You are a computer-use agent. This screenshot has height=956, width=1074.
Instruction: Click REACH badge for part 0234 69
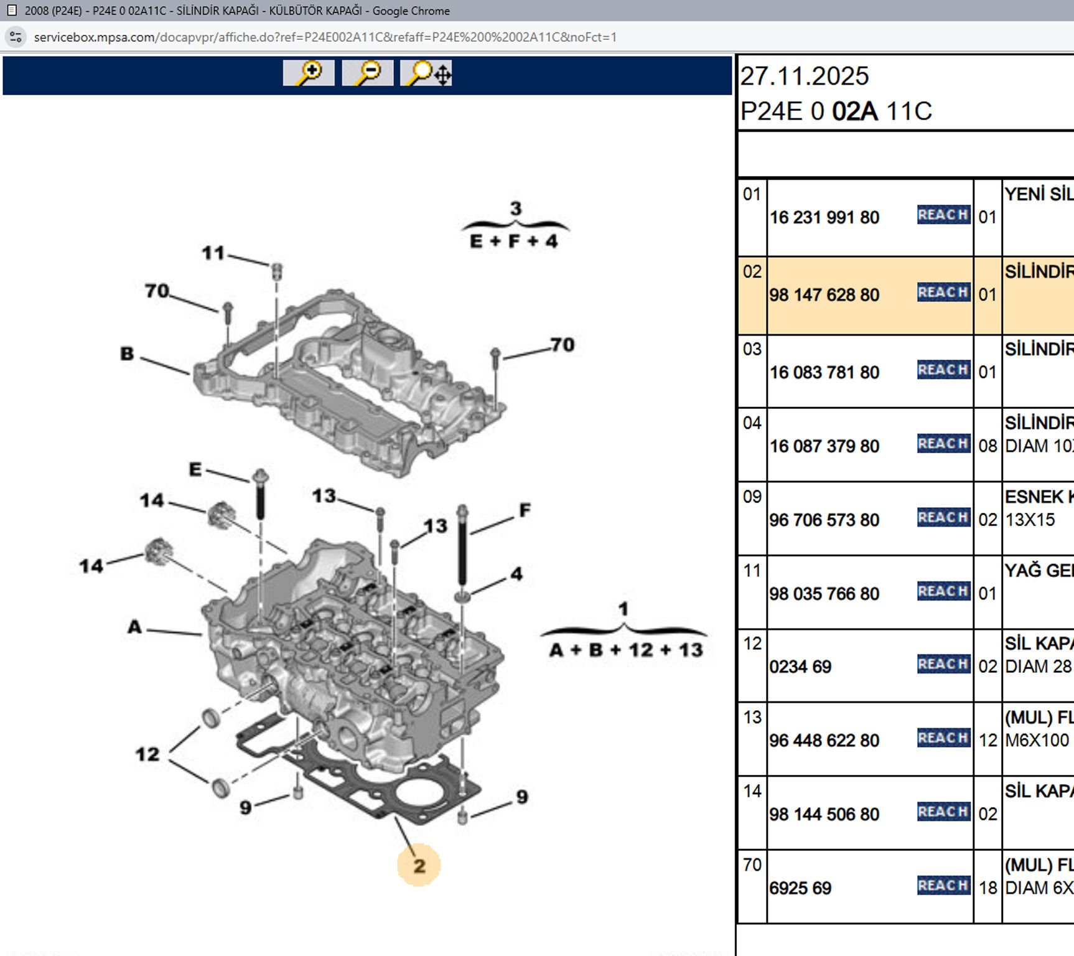(943, 665)
